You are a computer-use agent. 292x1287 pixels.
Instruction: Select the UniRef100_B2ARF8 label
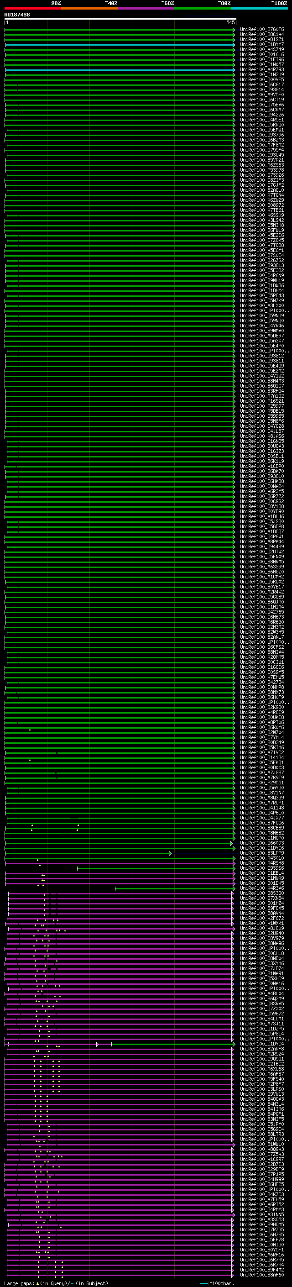pyautogui.click(x=261, y=1049)
